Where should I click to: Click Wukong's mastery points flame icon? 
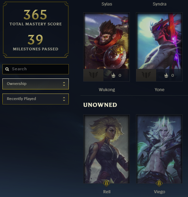(114, 75)
